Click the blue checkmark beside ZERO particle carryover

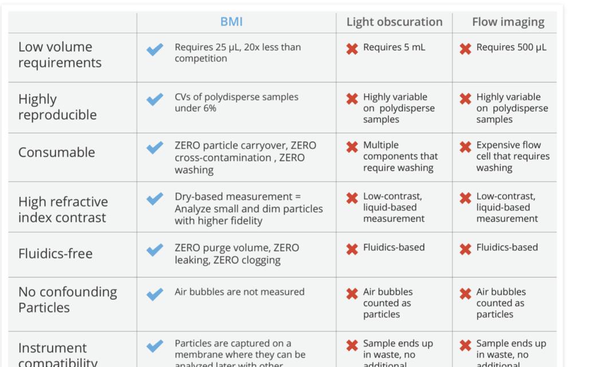(x=155, y=147)
